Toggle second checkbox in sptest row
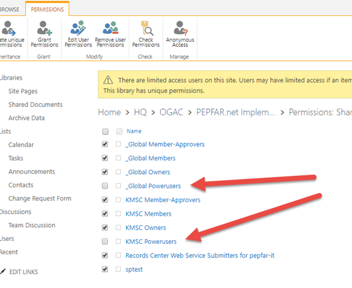 tap(118, 269)
